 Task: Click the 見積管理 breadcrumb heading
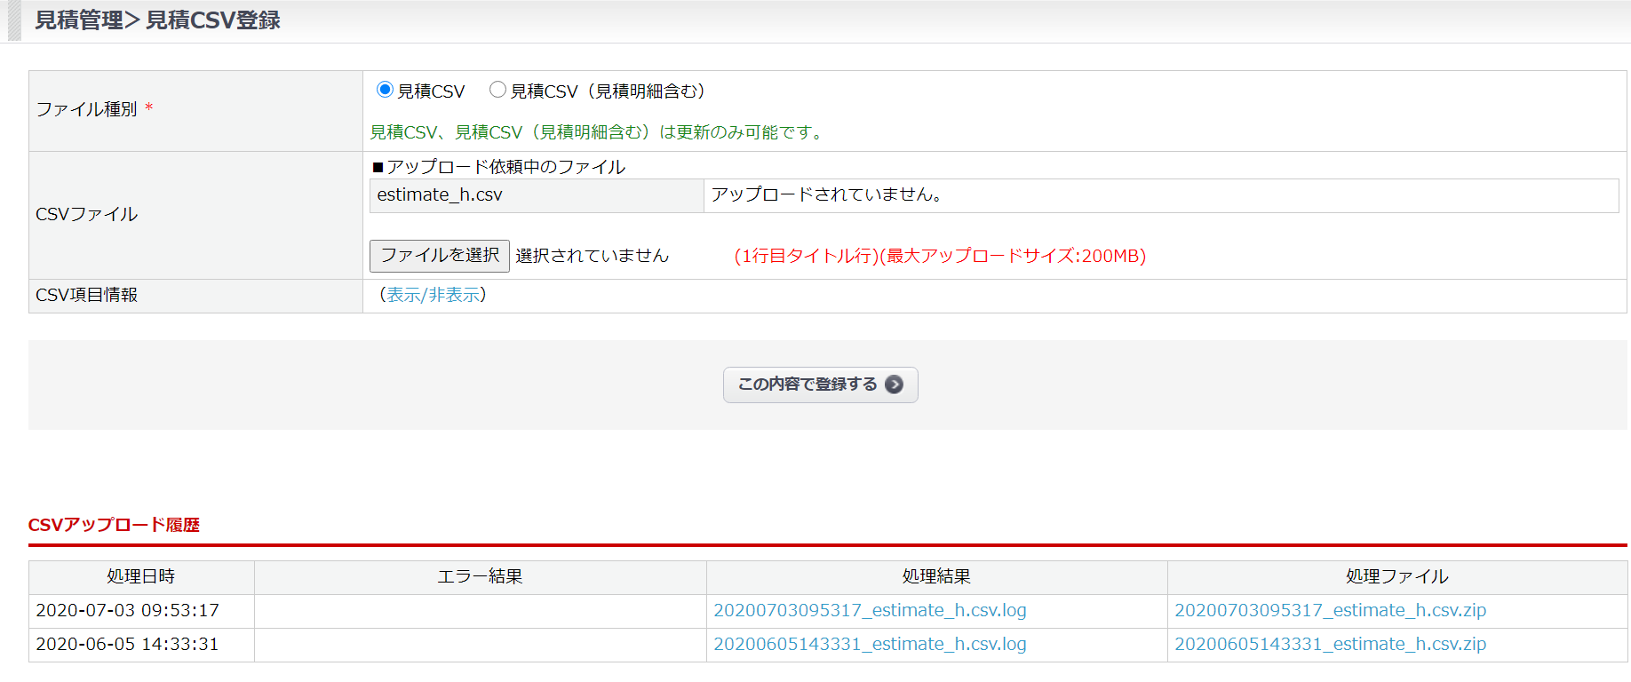coord(78,20)
